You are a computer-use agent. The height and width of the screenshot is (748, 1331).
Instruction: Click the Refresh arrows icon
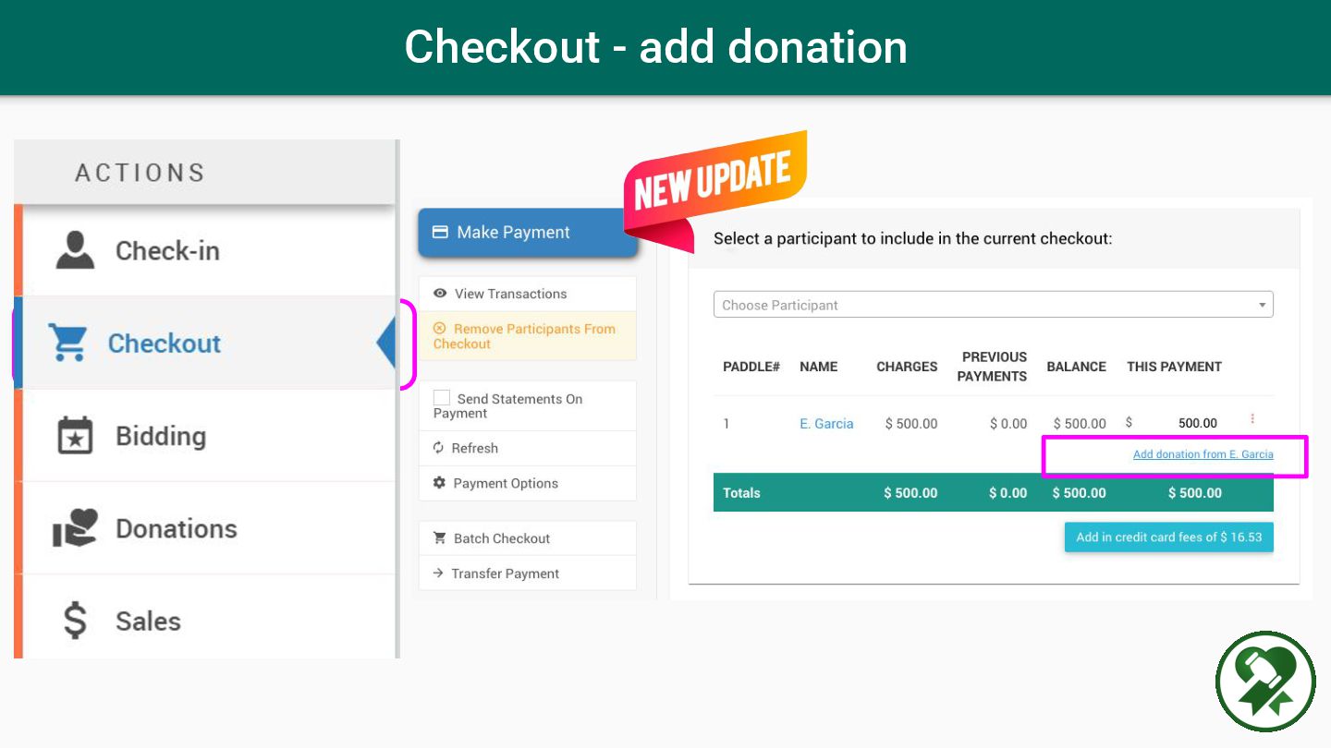[x=439, y=448]
